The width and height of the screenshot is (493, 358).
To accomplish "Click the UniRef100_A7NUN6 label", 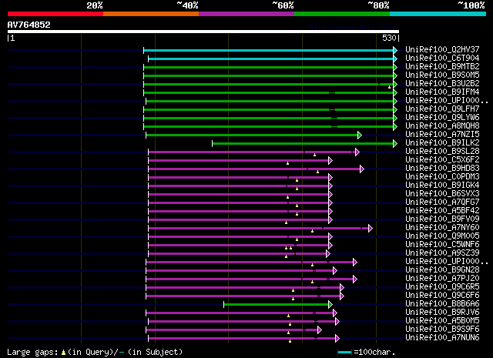I will coord(442,338).
